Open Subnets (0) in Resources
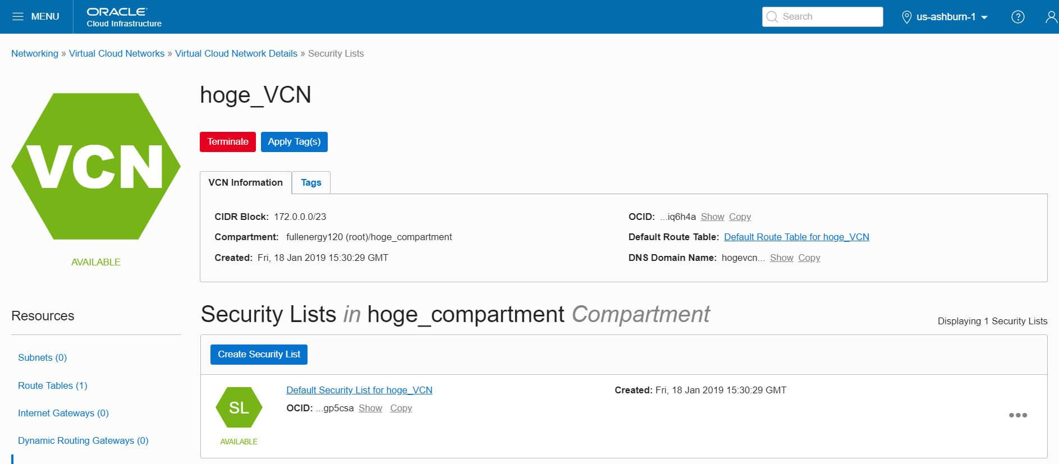Screen dimensions: 1059x464 point(42,357)
